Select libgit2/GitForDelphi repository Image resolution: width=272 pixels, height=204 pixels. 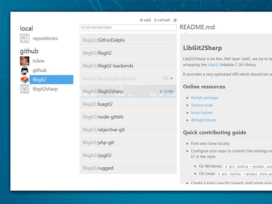pos(128,40)
